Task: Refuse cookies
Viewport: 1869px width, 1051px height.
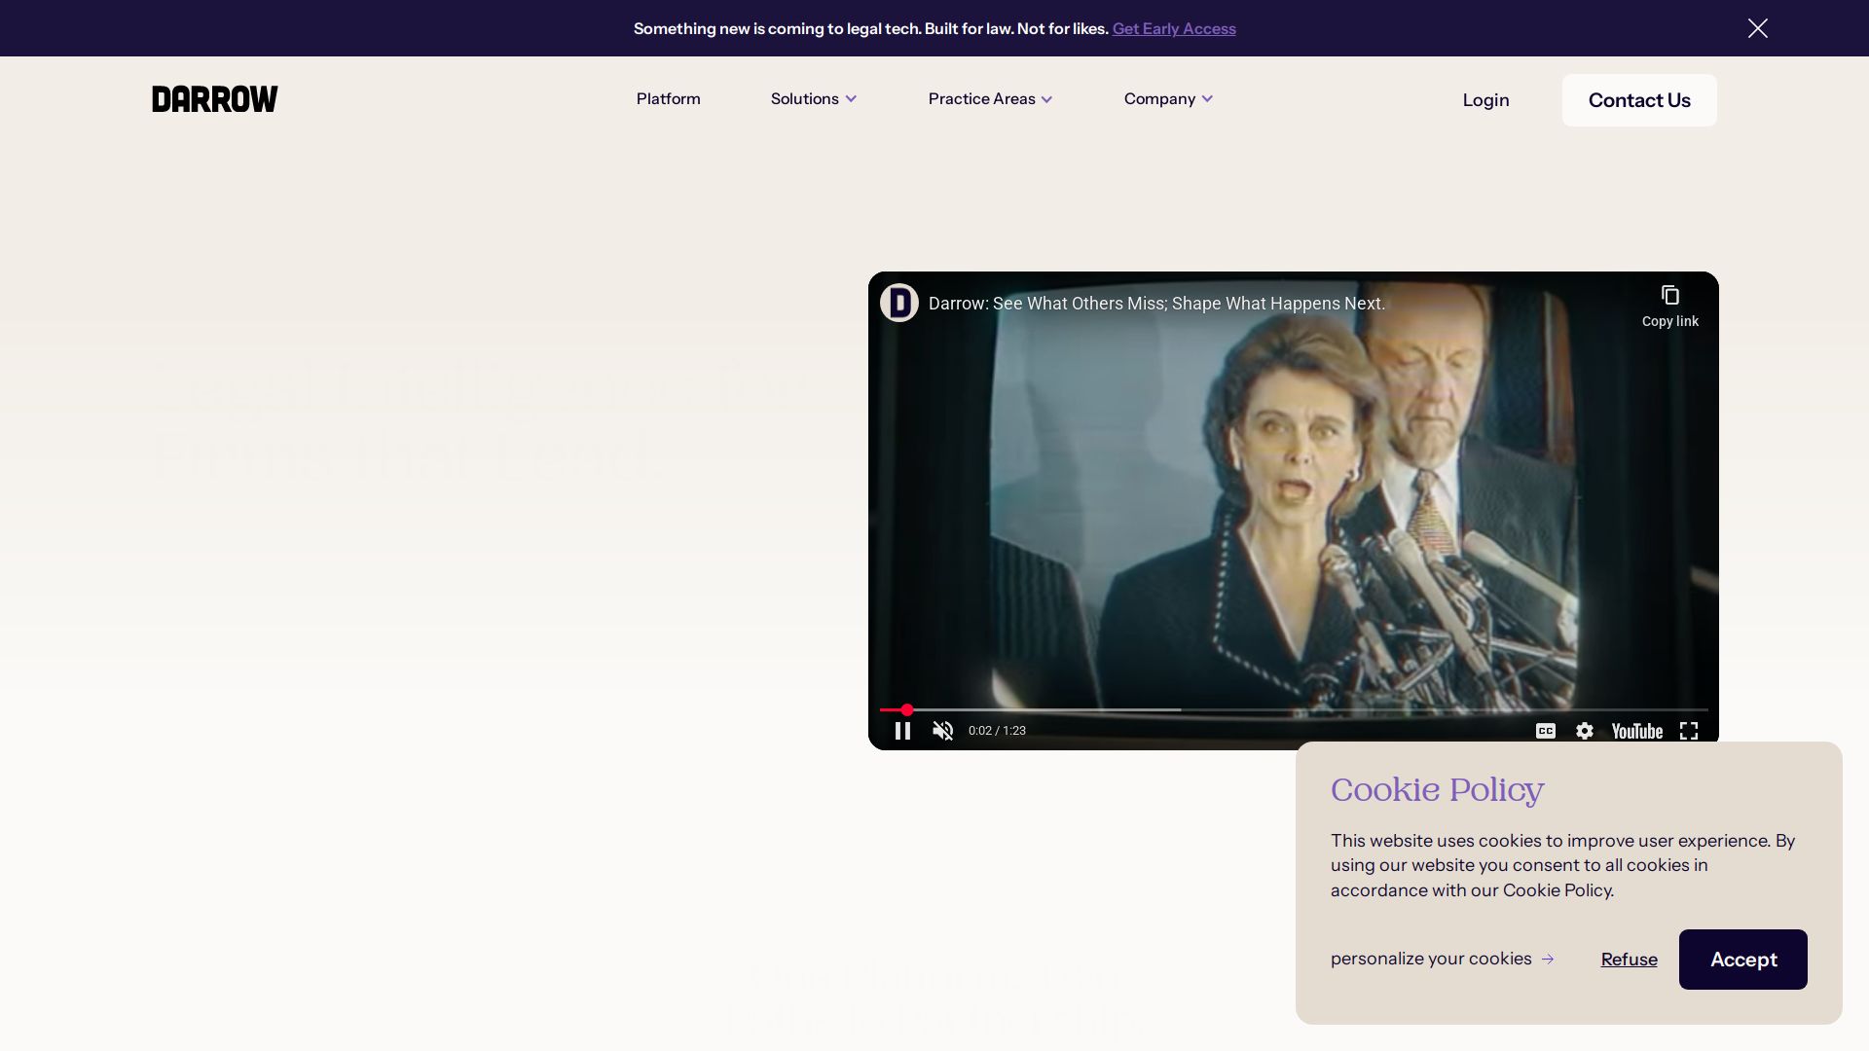Action: 1629,960
